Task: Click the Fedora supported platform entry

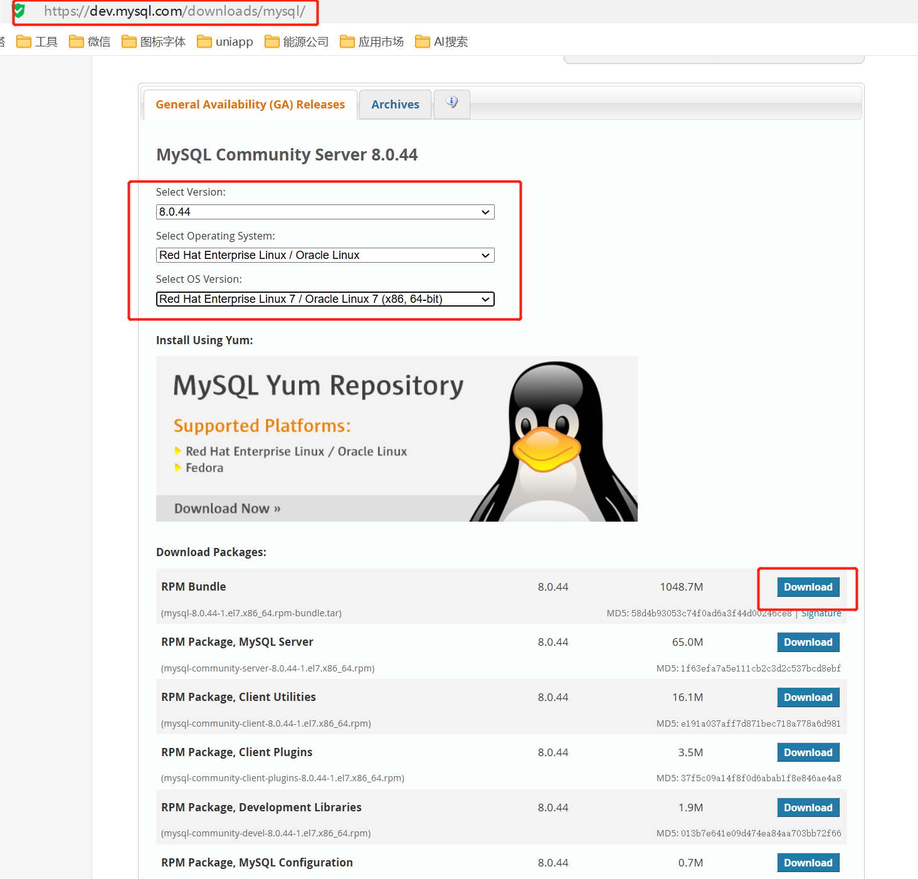Action: click(204, 468)
